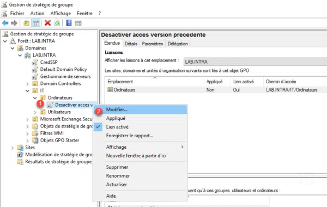Switch to the Paramètres tab
The height and width of the screenshot is (207, 327).
click(x=153, y=44)
